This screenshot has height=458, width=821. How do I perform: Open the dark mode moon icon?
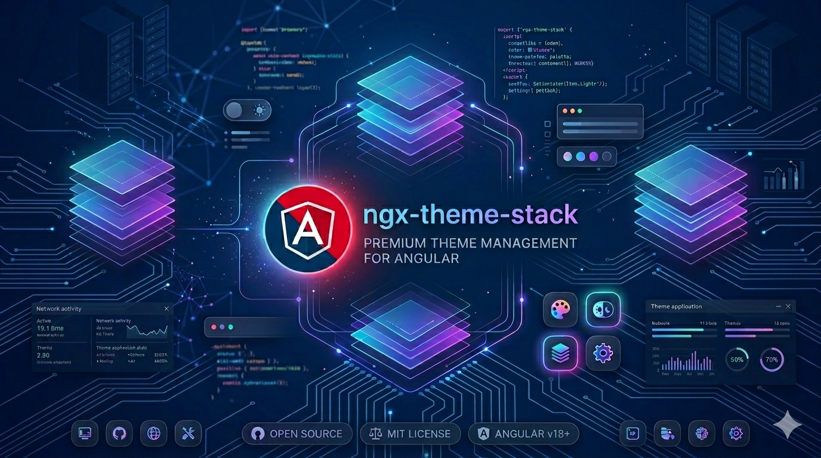(603, 310)
